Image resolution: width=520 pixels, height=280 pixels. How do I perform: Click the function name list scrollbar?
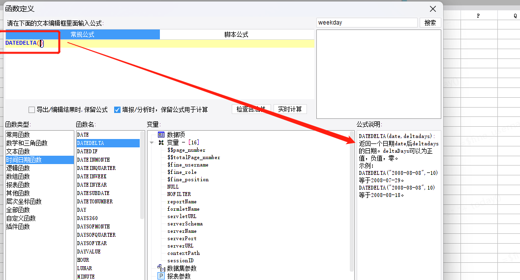pyautogui.click(x=142, y=175)
